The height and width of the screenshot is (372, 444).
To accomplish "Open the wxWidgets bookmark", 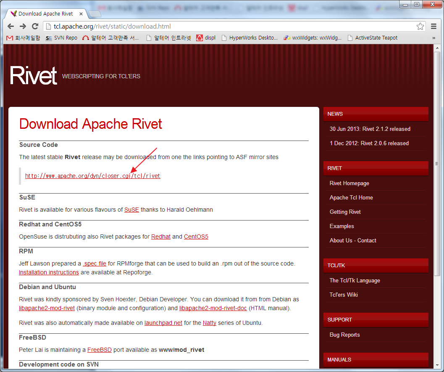I will pos(313,38).
